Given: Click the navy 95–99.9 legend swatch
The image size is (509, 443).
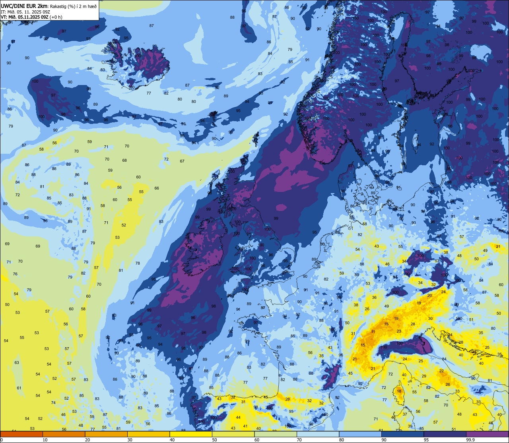Looking at the screenshot, I should (445, 434).
